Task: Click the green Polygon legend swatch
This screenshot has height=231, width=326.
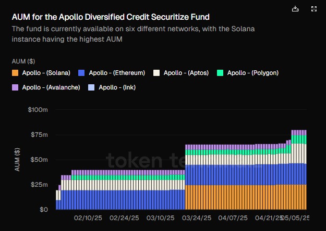Action: point(220,73)
